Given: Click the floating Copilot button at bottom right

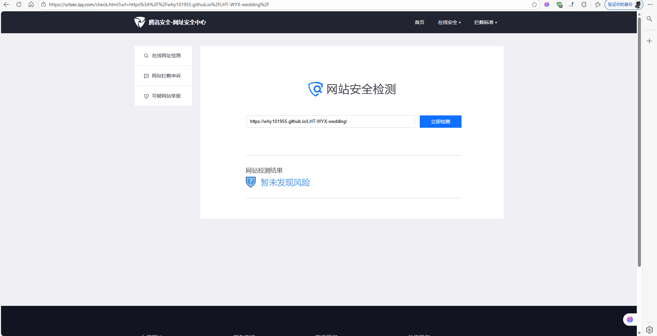Looking at the screenshot, I should pos(630,320).
